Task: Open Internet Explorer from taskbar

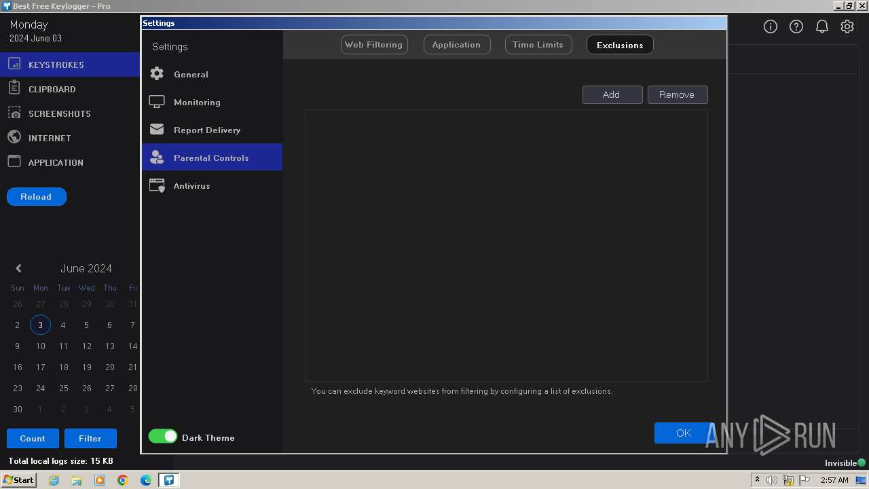Action: coord(54,480)
